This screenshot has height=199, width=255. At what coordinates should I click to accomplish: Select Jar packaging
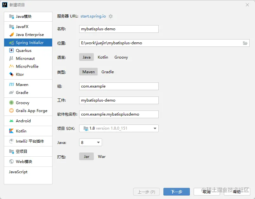pyautogui.click(x=86, y=157)
